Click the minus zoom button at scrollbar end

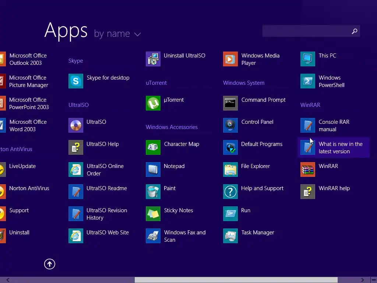coord(374,280)
